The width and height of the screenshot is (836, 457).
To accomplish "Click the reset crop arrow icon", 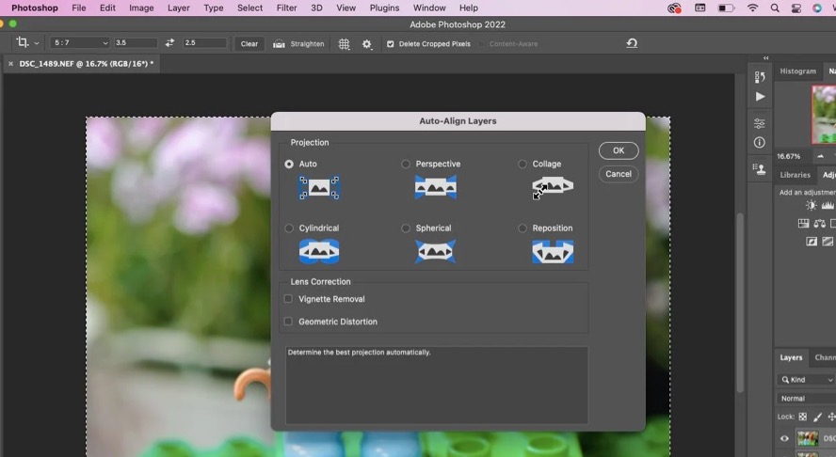I will pos(632,43).
